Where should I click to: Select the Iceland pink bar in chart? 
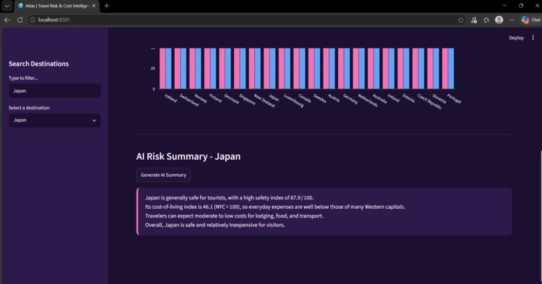(x=163, y=68)
